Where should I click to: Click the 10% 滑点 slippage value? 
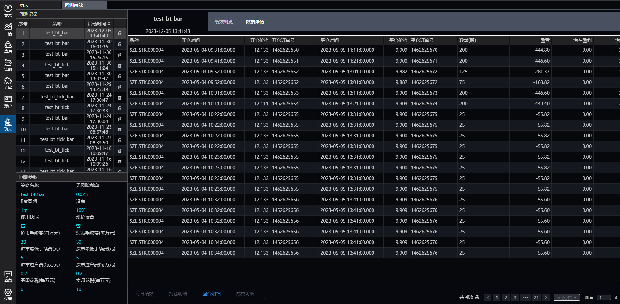[81, 210]
